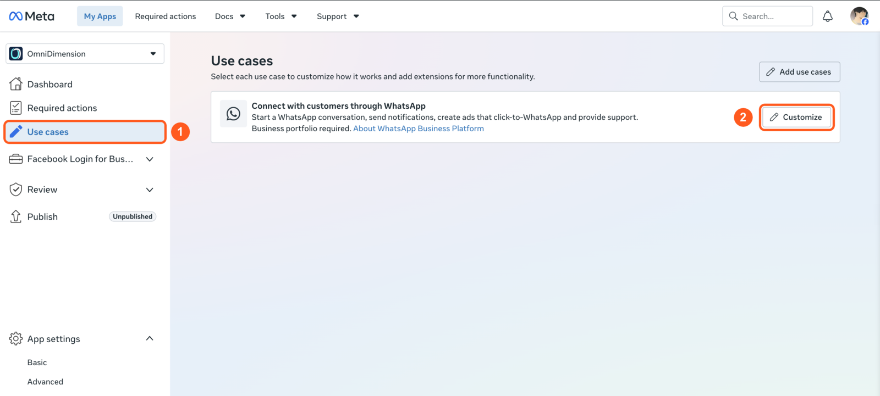880x396 pixels.
Task: Expand the Review section chevron
Action: coord(150,190)
